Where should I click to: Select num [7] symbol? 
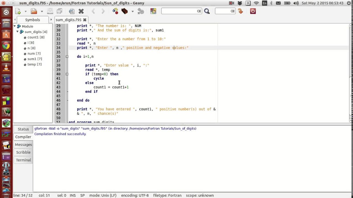tap(34, 54)
